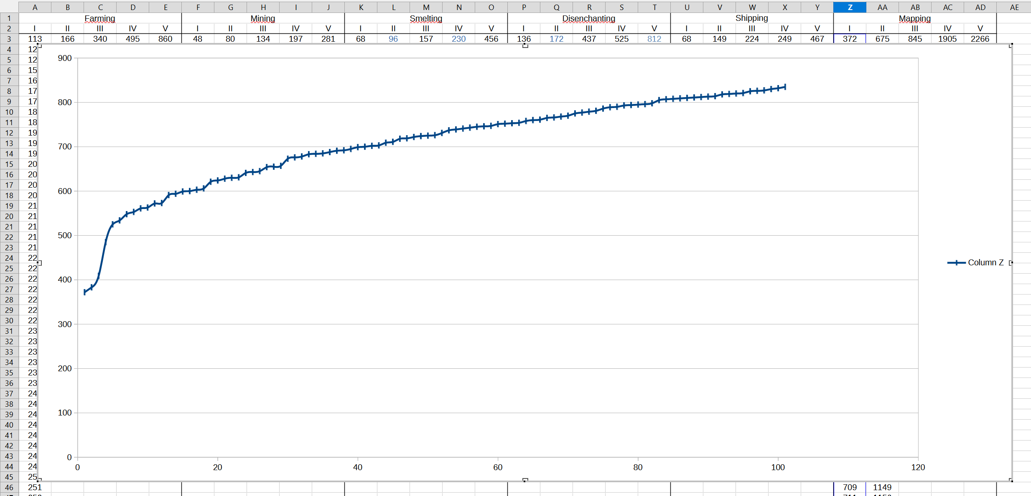
Task: Select row 3 header
Action: click(x=9, y=39)
